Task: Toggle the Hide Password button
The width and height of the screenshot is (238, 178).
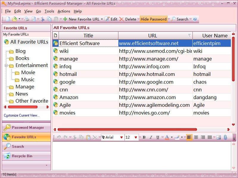Action: click(154, 19)
